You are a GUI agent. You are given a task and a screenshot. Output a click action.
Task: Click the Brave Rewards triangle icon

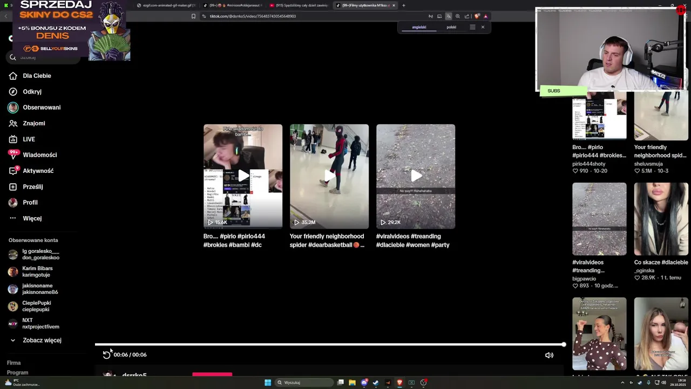pyautogui.click(x=485, y=16)
